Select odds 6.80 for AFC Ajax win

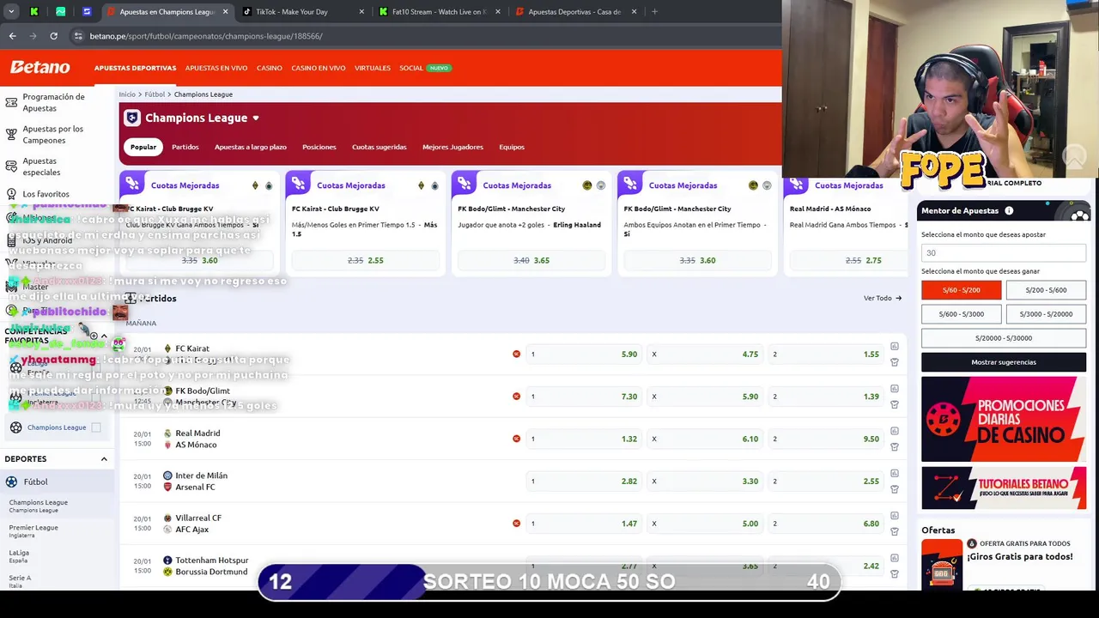827,523
